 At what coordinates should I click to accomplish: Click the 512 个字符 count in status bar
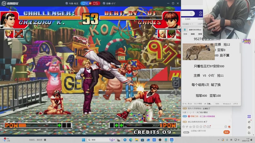[x=198, y=104]
